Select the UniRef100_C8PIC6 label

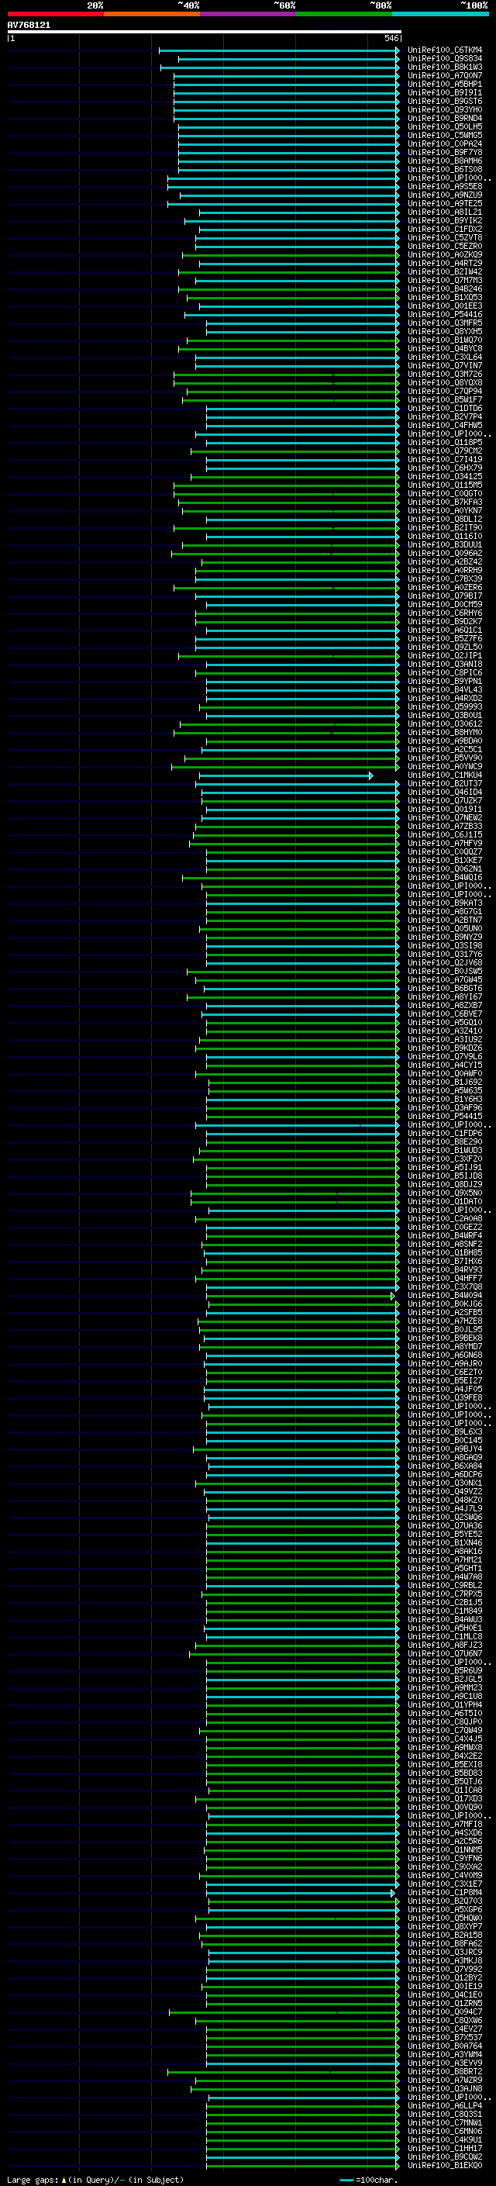[x=445, y=672]
